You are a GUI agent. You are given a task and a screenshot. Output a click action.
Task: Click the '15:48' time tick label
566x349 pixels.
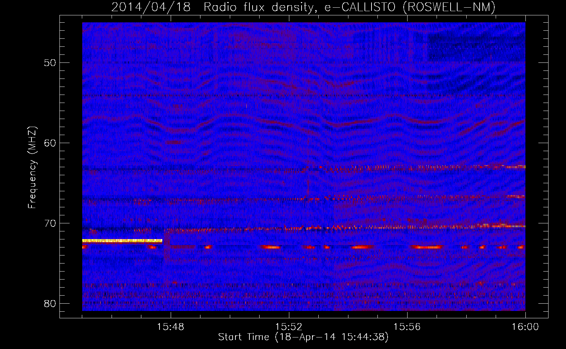[x=171, y=327]
